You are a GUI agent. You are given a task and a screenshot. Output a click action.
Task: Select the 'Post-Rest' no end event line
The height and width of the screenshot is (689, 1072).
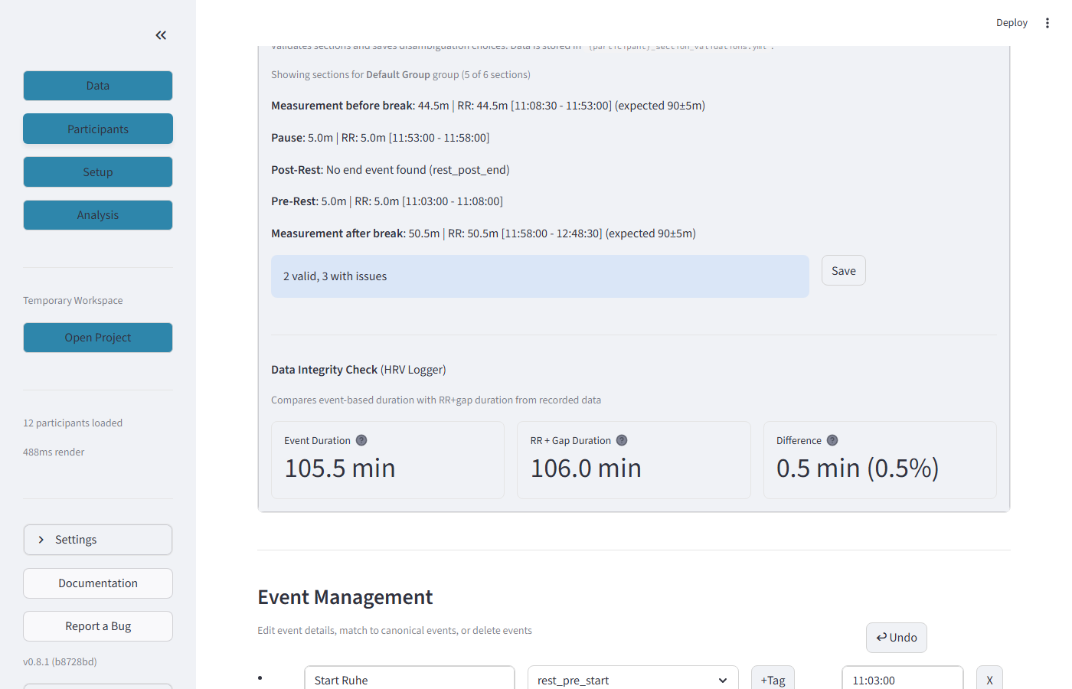391,170
